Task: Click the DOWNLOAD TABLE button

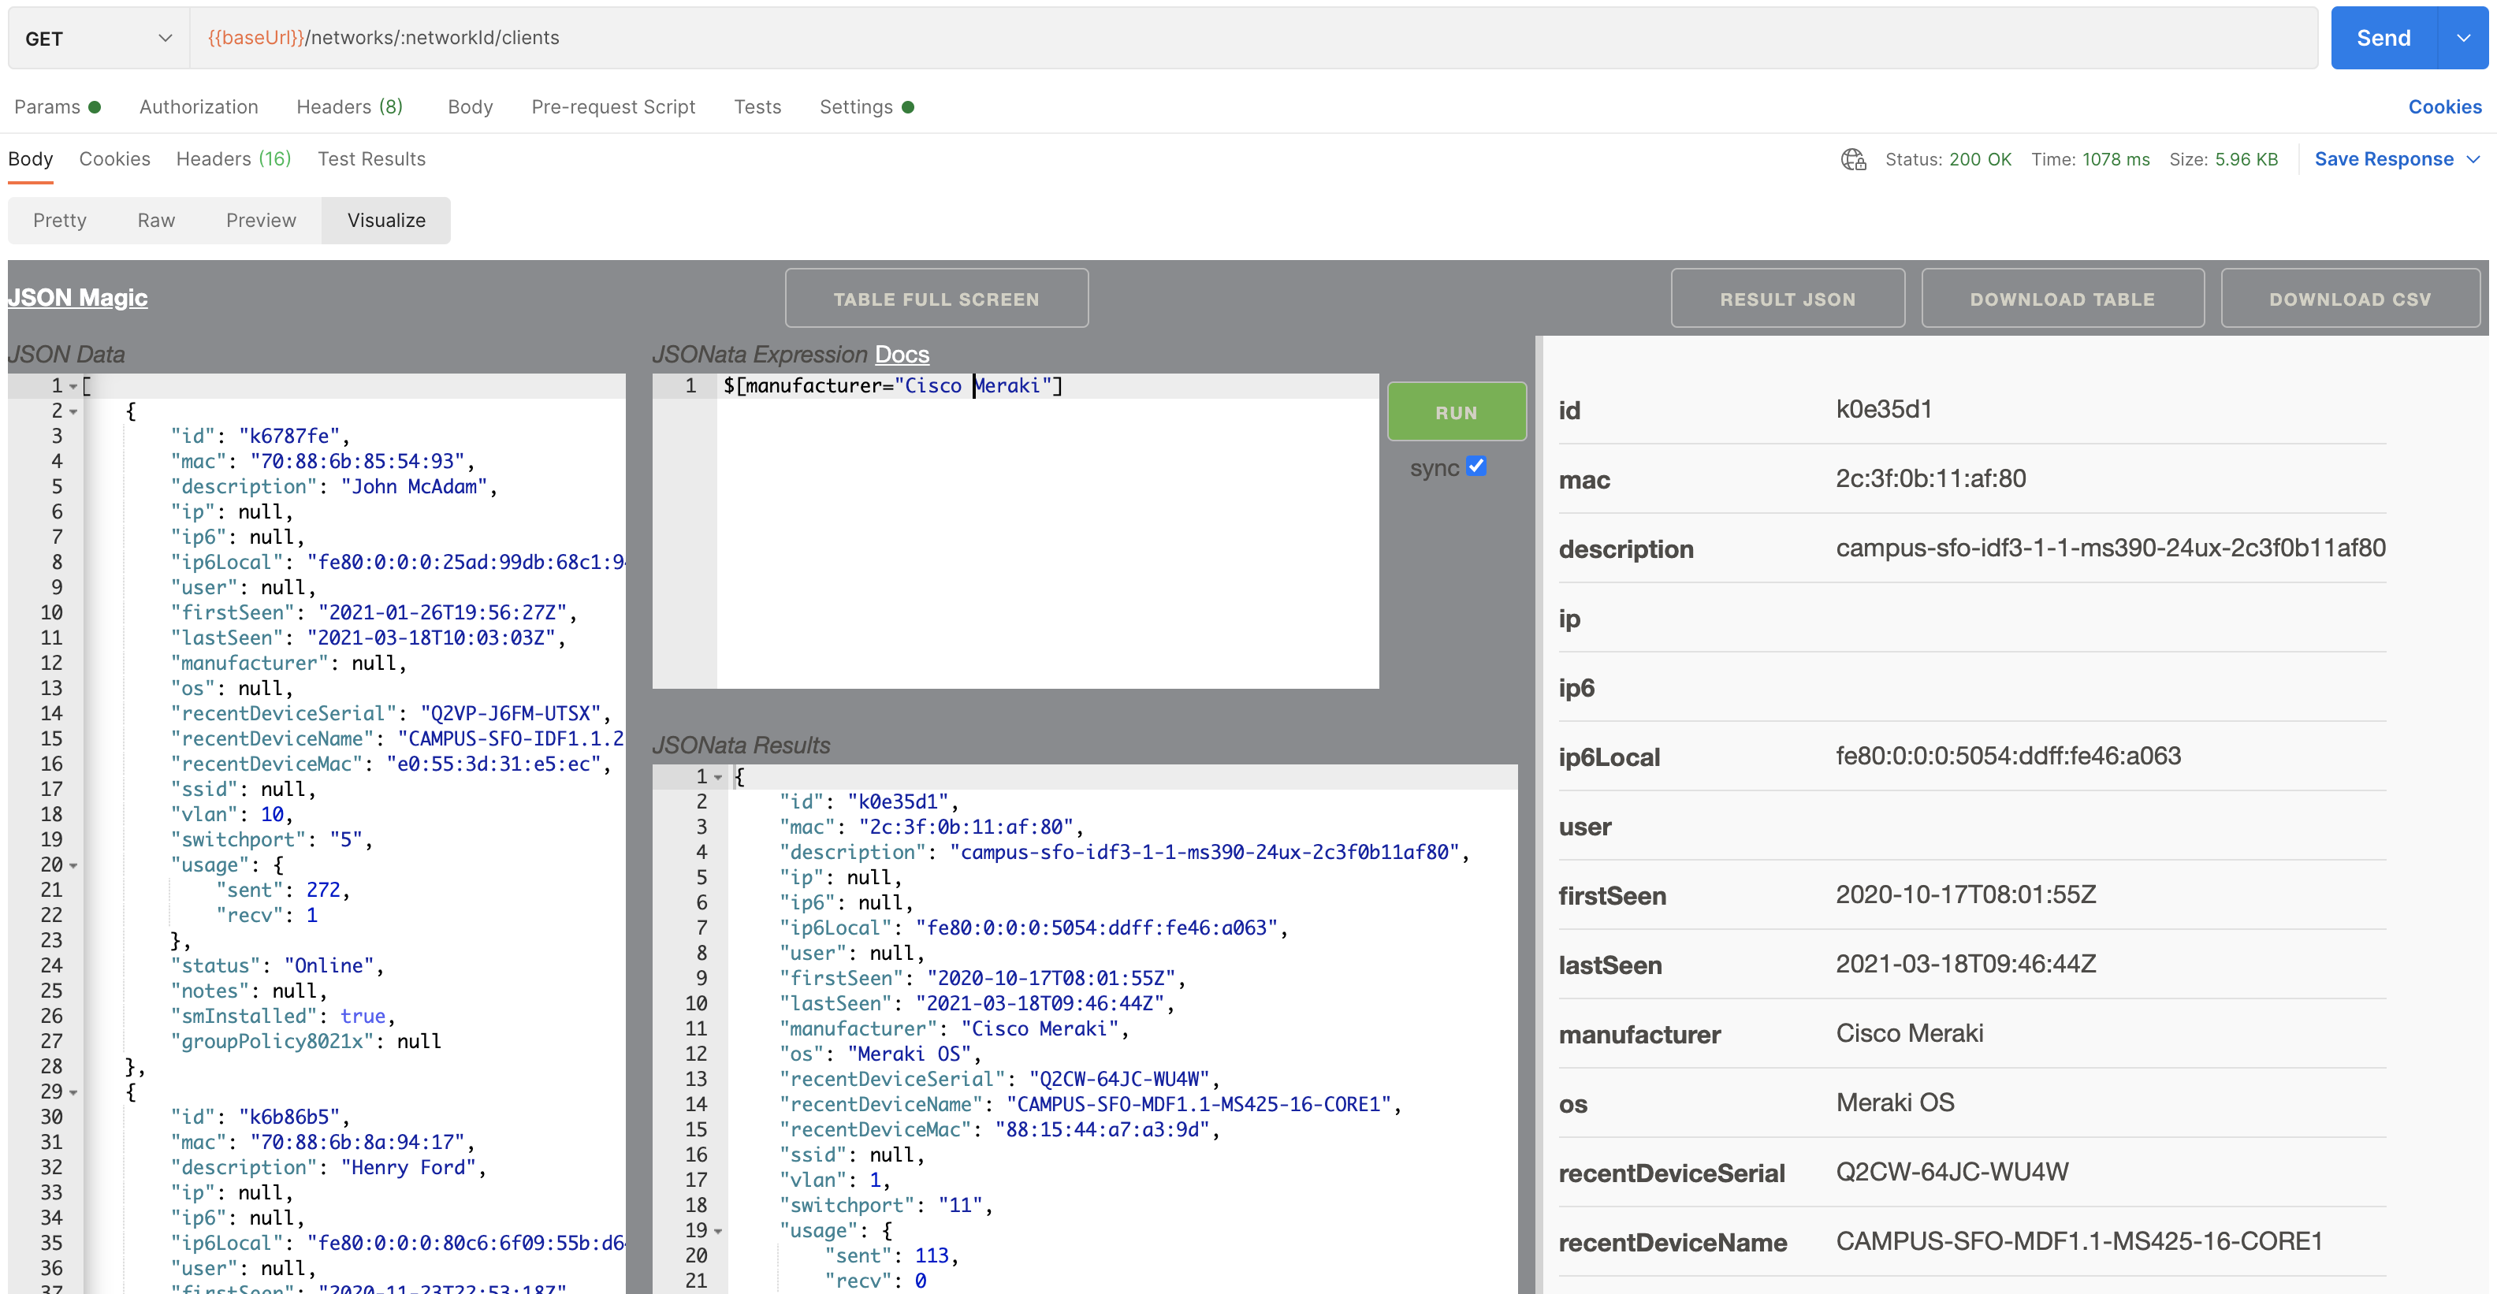Action: pos(2063,299)
